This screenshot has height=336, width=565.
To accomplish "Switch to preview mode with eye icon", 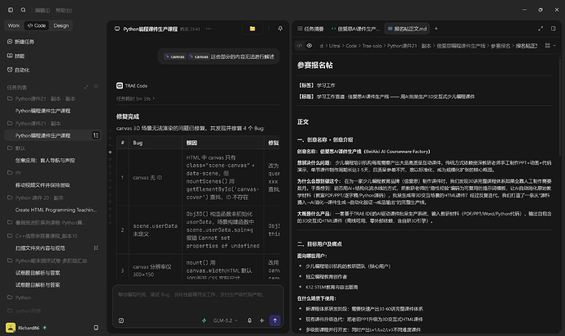I will coord(310,46).
